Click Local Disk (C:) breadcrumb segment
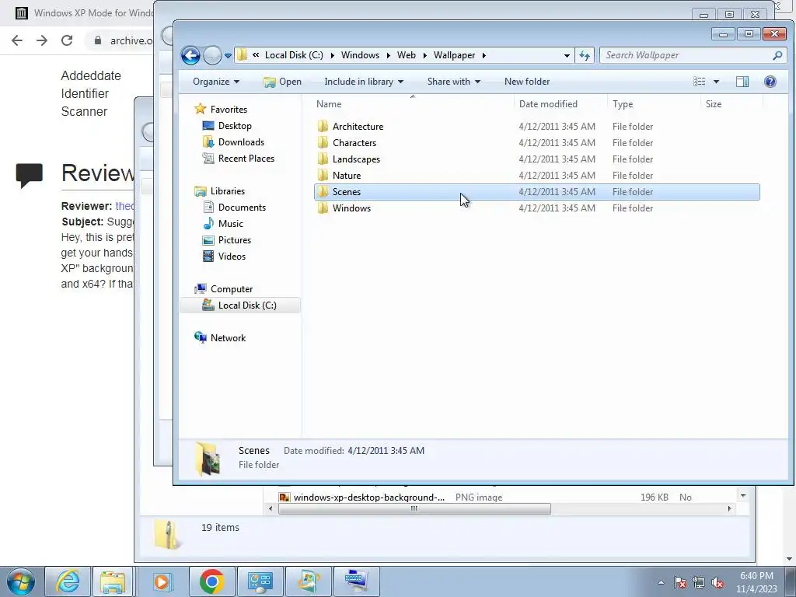This screenshot has width=796, height=597. (x=294, y=55)
